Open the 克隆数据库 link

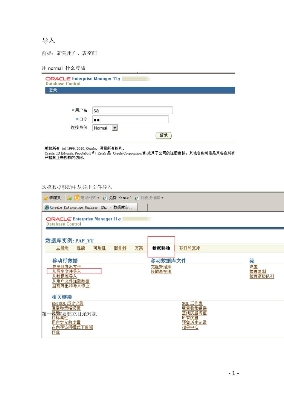point(161,267)
